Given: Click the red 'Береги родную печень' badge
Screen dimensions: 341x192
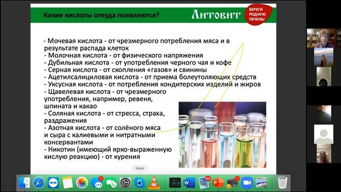Looking at the screenshot, I should [258, 14].
